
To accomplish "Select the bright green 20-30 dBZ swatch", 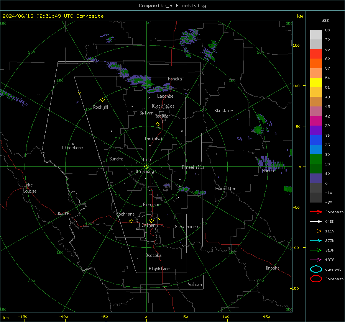I will [316, 159].
